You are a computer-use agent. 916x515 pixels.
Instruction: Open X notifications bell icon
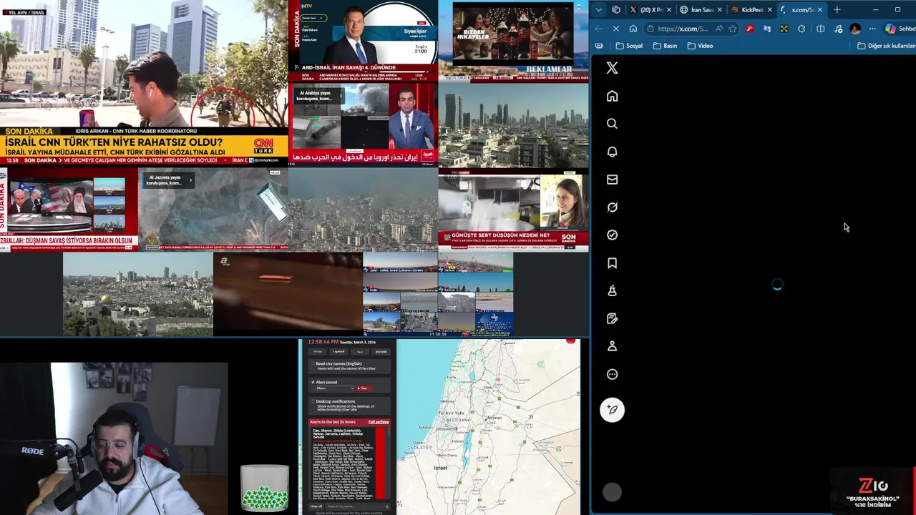click(x=612, y=152)
